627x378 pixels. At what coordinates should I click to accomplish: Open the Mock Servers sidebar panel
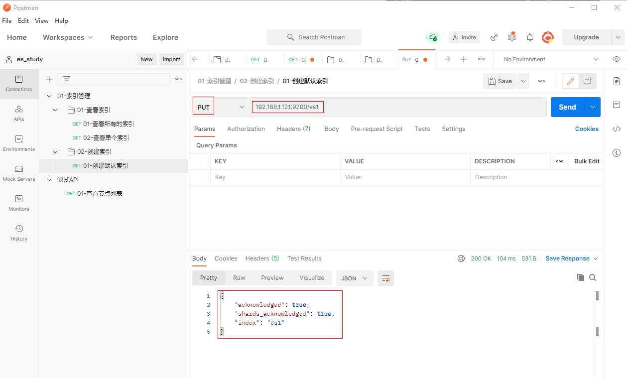click(19, 173)
